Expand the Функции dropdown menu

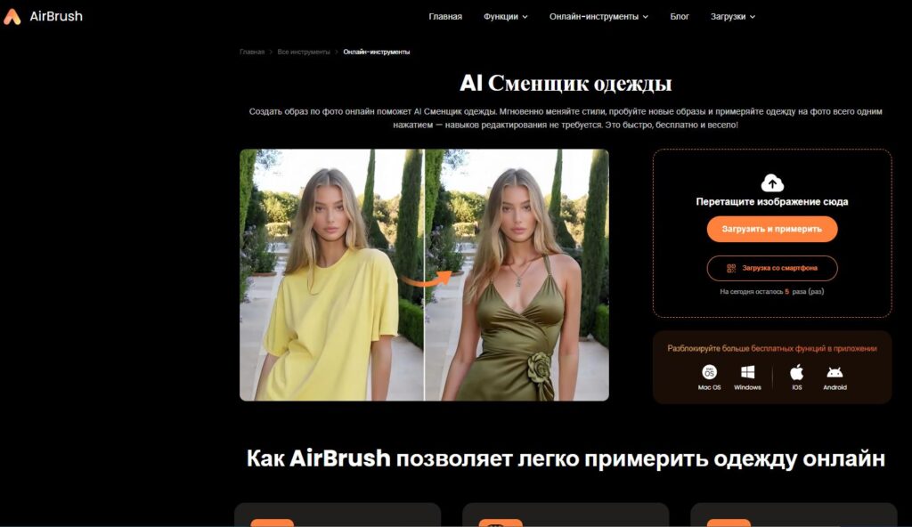point(506,16)
